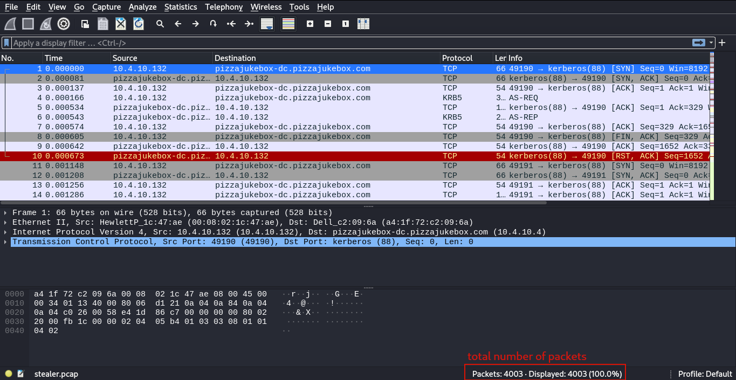
Task: Toggle packet colorization rules button
Action: (288, 24)
